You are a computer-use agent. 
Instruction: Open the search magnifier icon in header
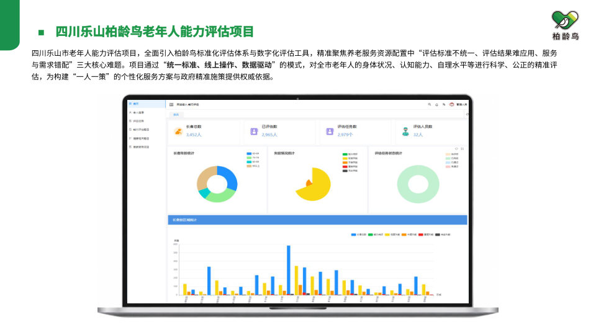click(430, 104)
